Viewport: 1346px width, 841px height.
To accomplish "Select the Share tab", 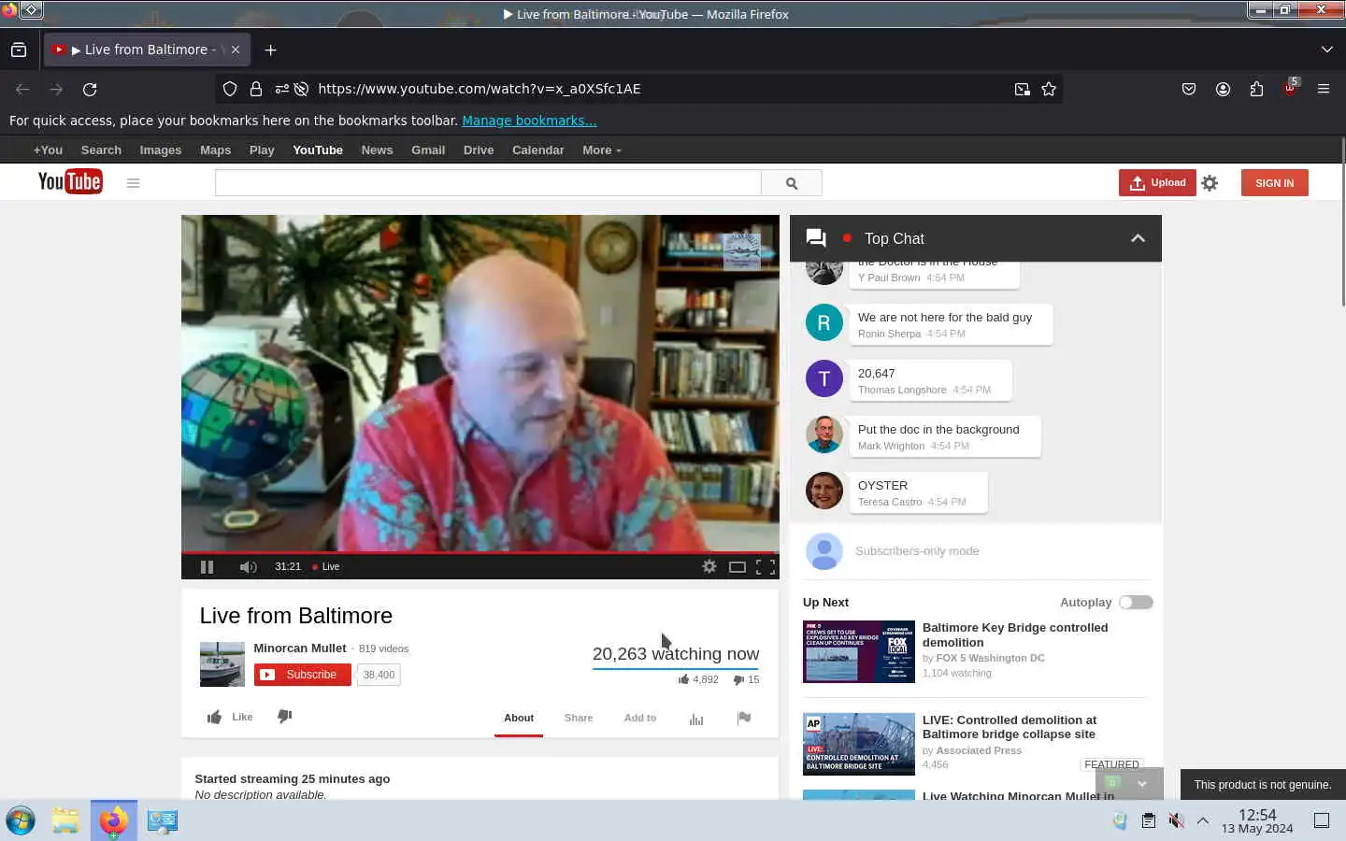I will (579, 718).
